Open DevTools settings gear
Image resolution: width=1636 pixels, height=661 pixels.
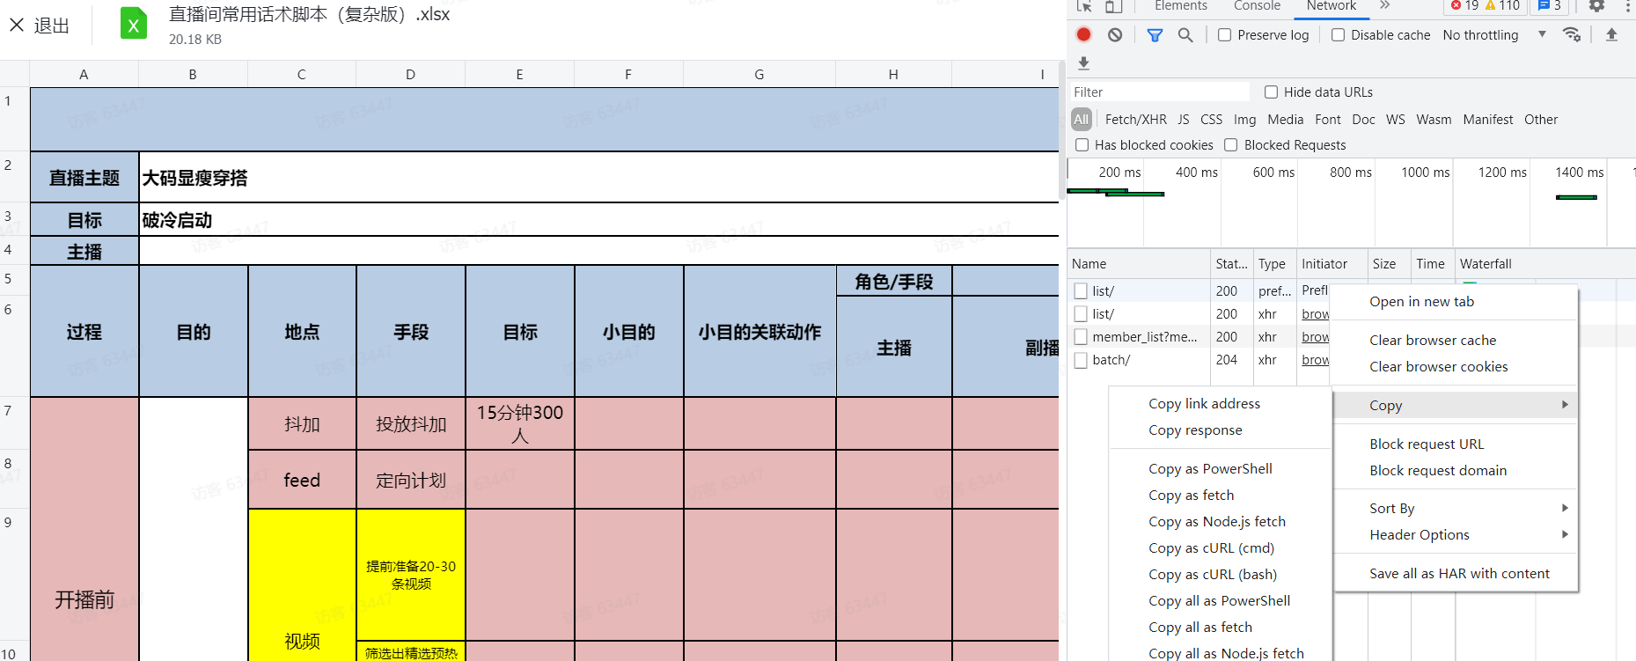tap(1596, 6)
